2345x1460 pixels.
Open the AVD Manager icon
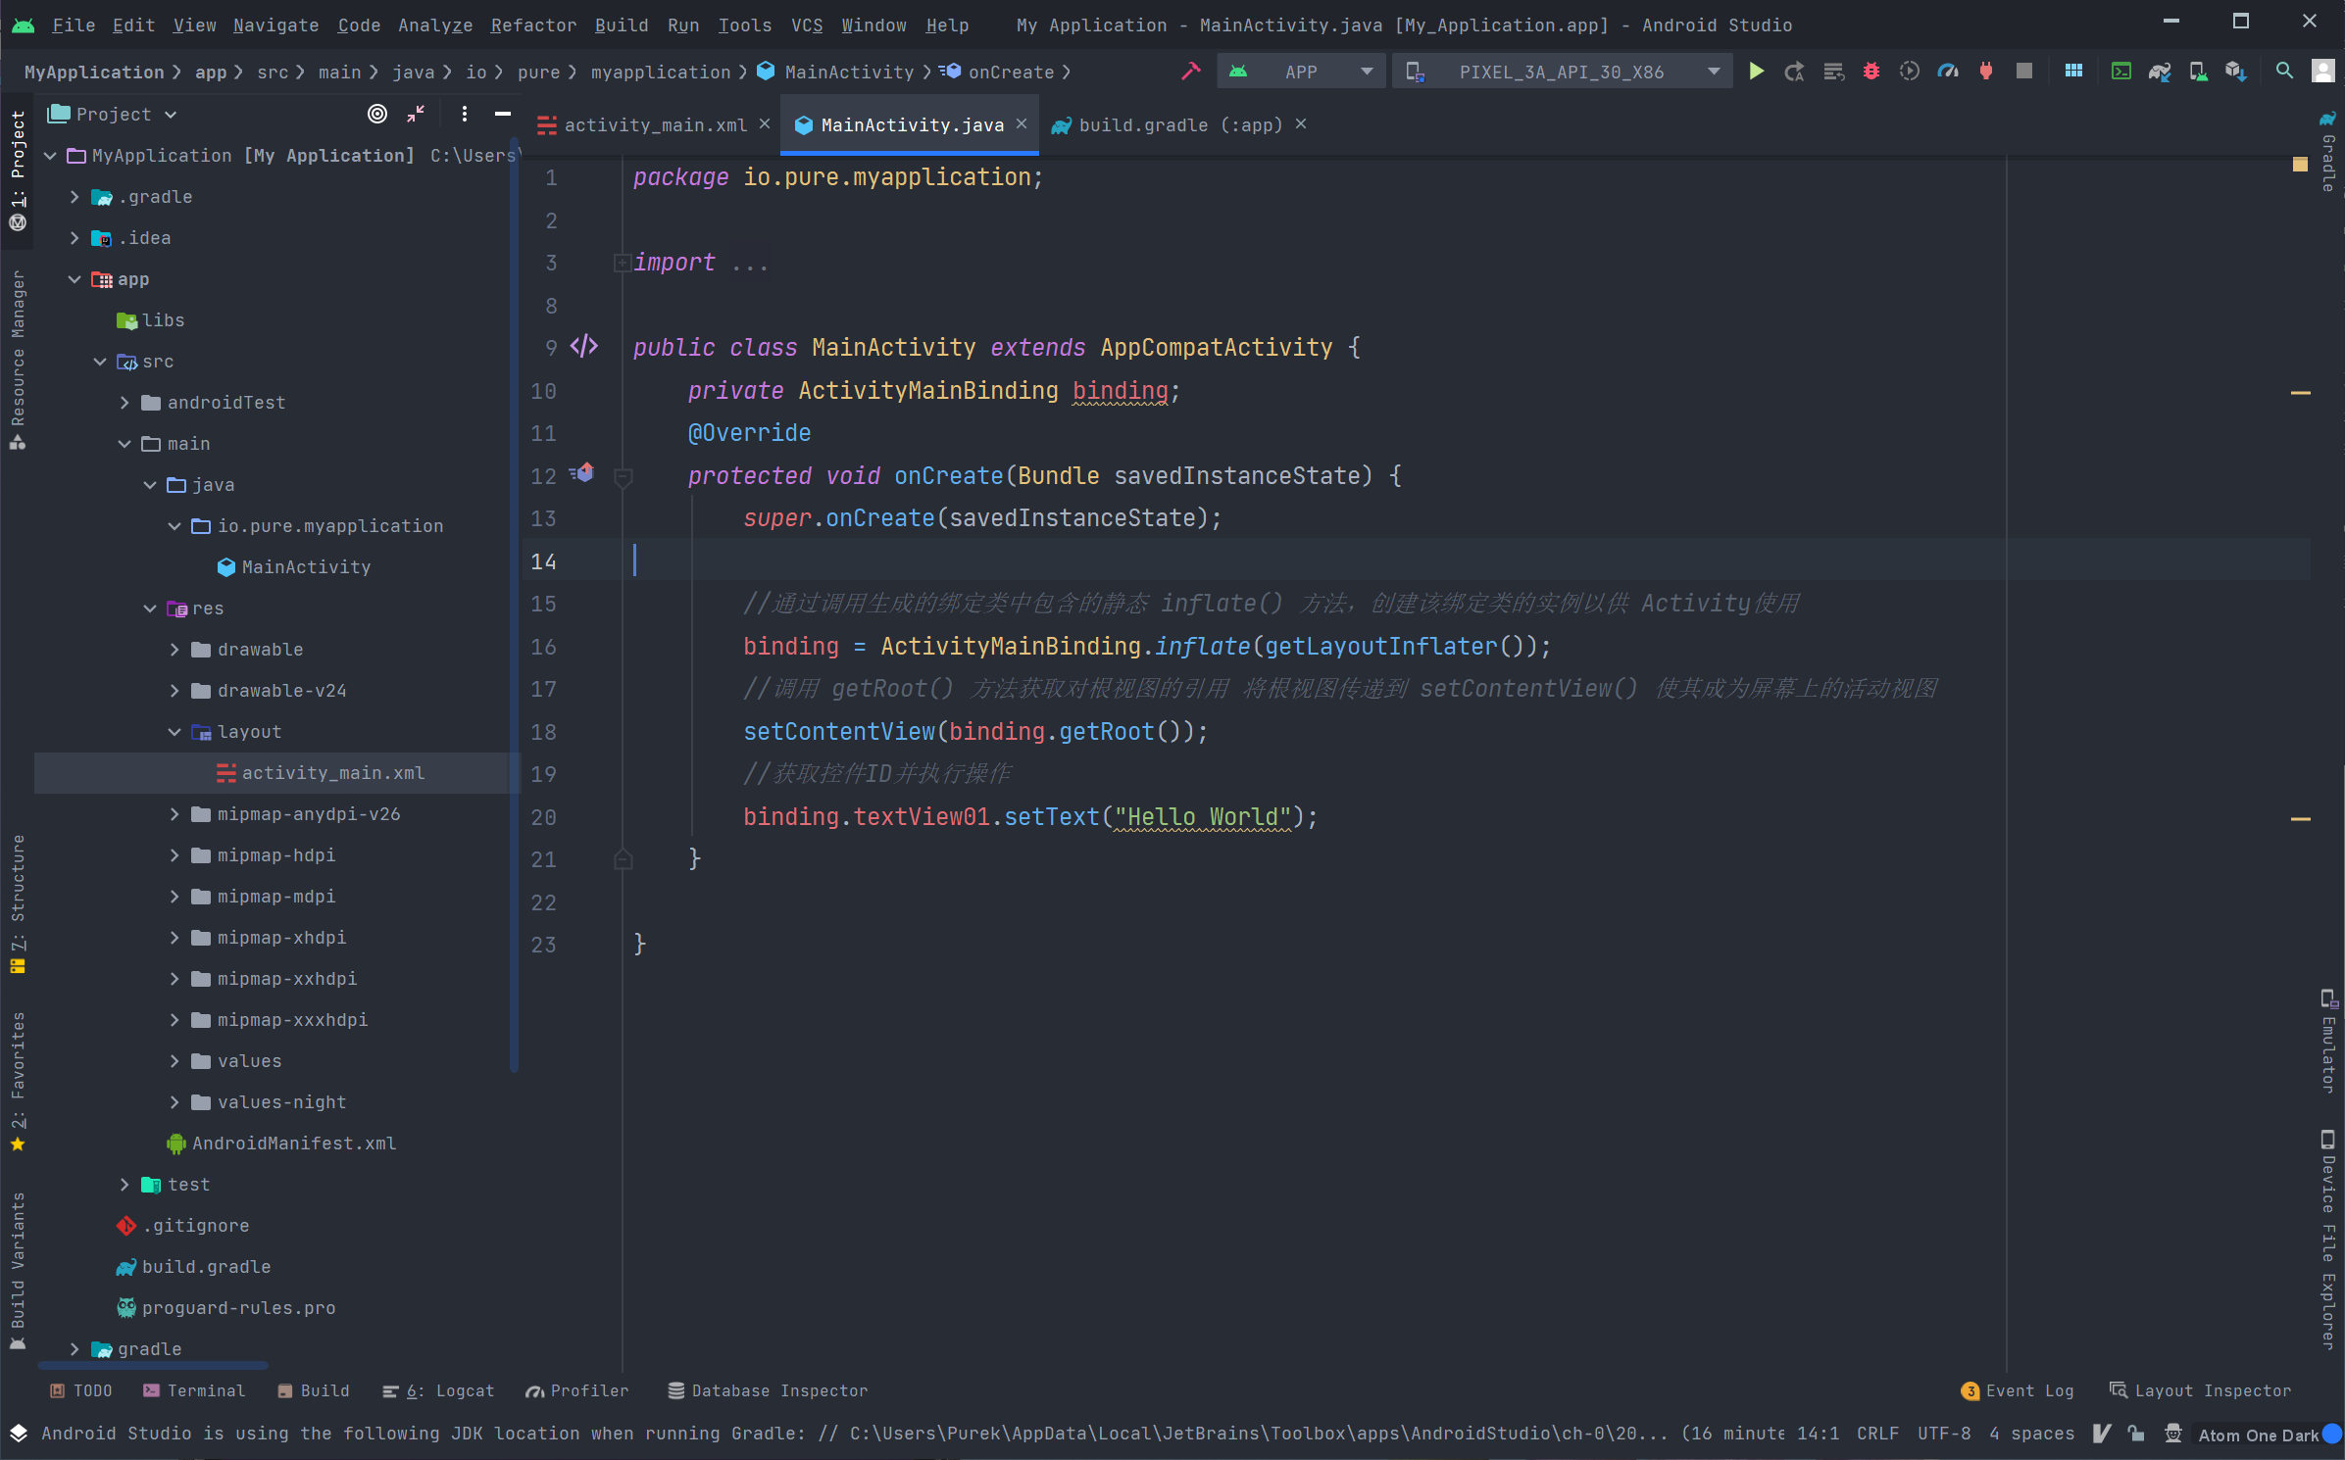click(2198, 72)
